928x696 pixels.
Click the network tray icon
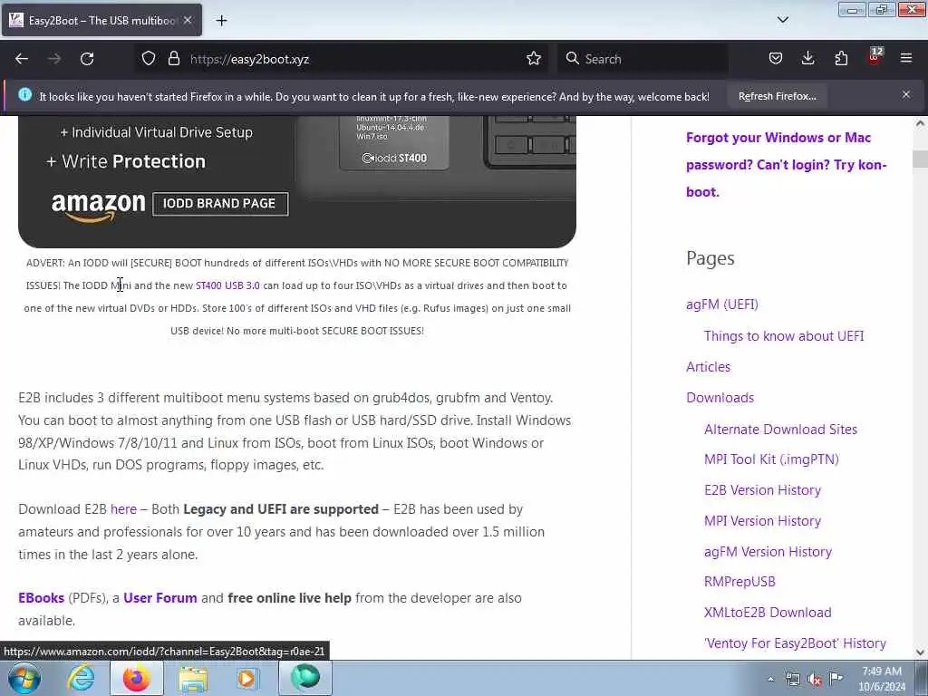[x=792, y=680]
